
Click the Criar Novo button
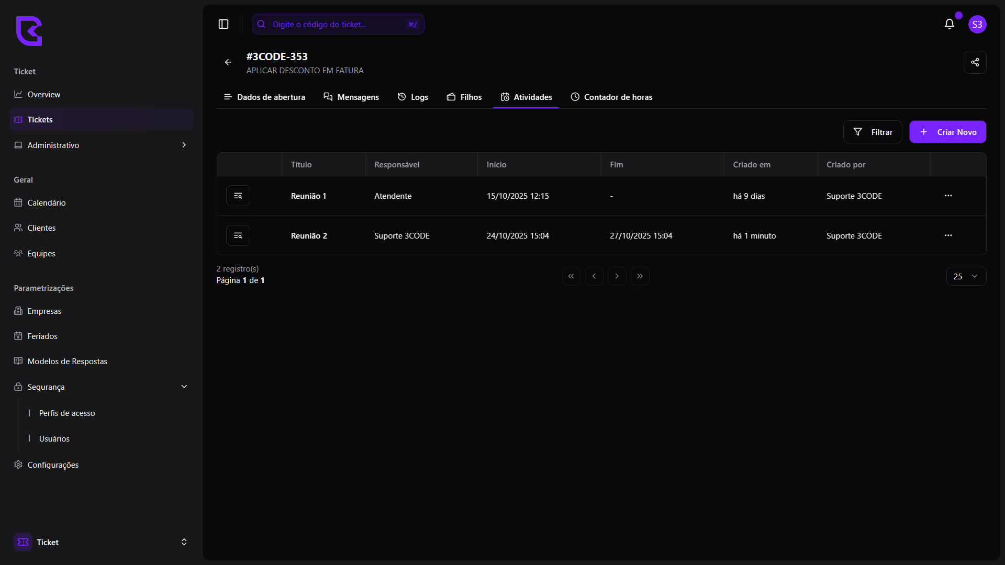(947, 132)
